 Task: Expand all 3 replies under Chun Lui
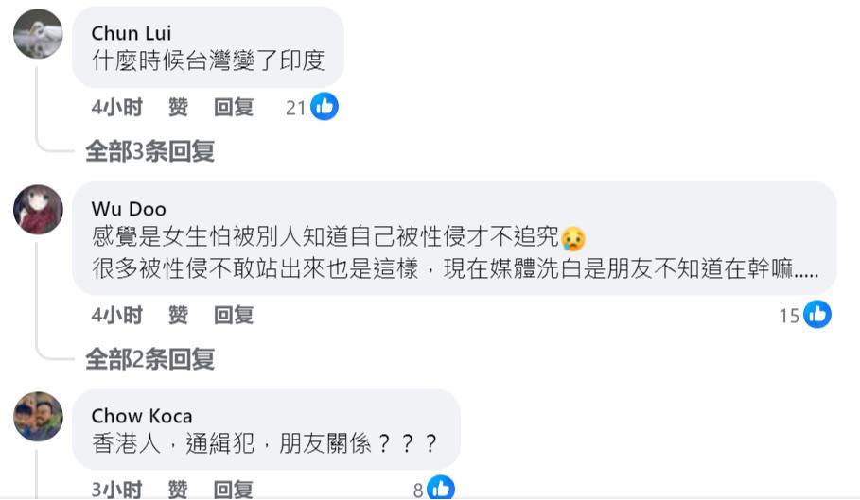(149, 151)
